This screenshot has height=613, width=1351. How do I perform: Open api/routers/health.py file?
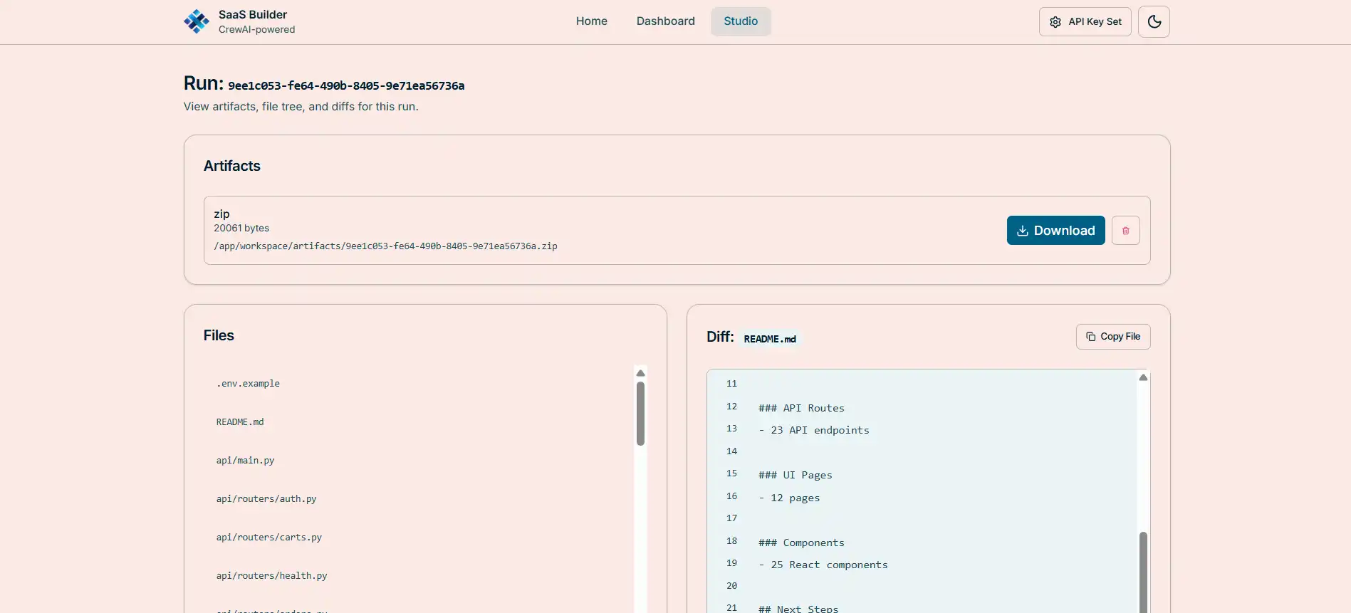tap(271, 576)
